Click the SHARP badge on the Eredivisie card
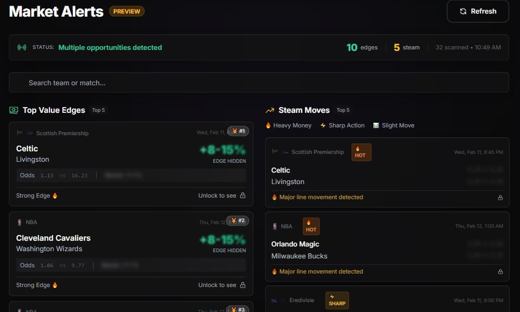Image resolution: width=520 pixels, height=312 pixels. pyautogui.click(x=337, y=301)
